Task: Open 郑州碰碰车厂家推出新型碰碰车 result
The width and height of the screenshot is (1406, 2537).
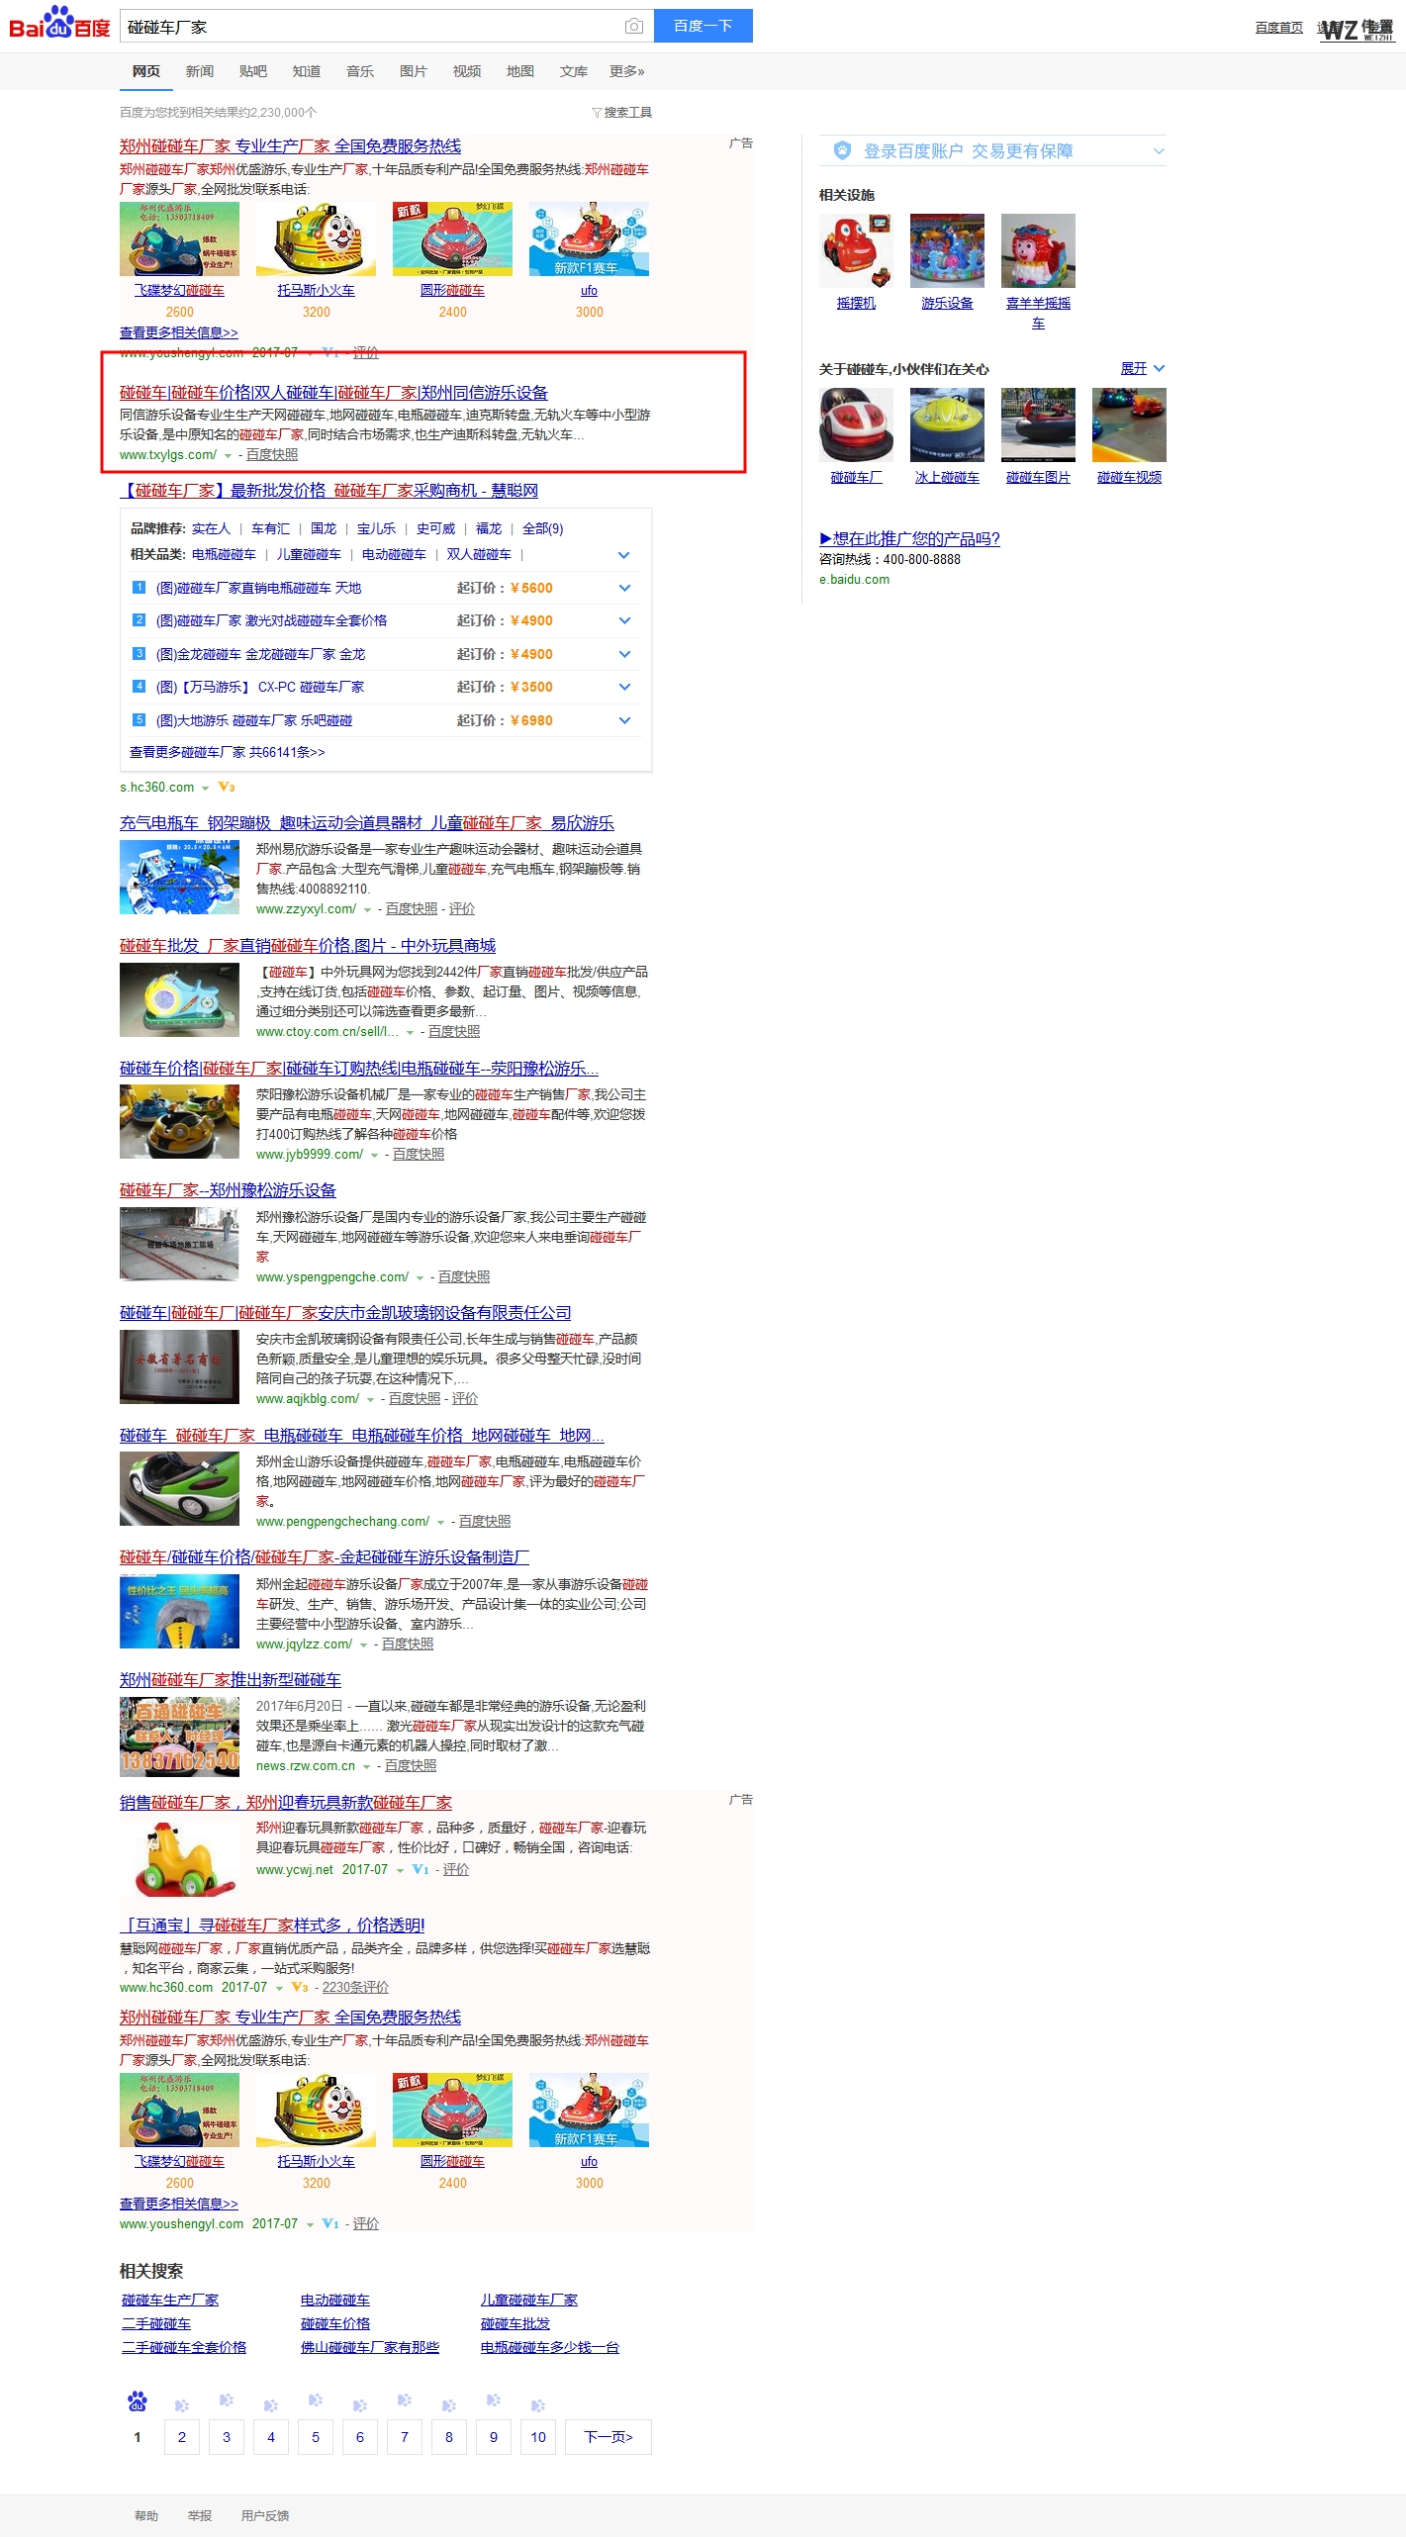Action: [231, 1680]
